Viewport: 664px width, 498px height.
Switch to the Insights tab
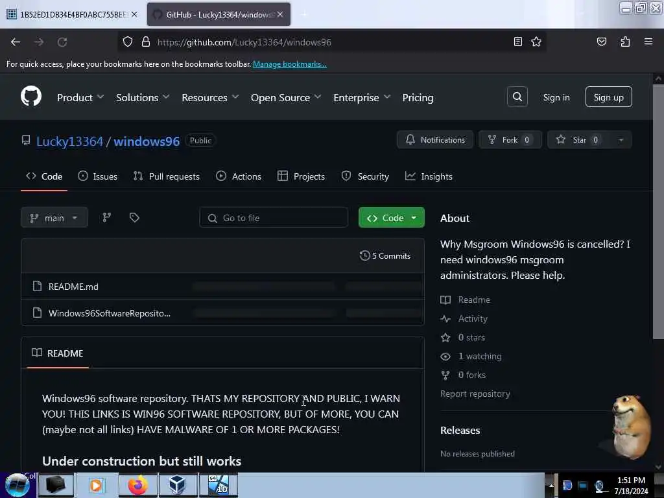pos(429,176)
